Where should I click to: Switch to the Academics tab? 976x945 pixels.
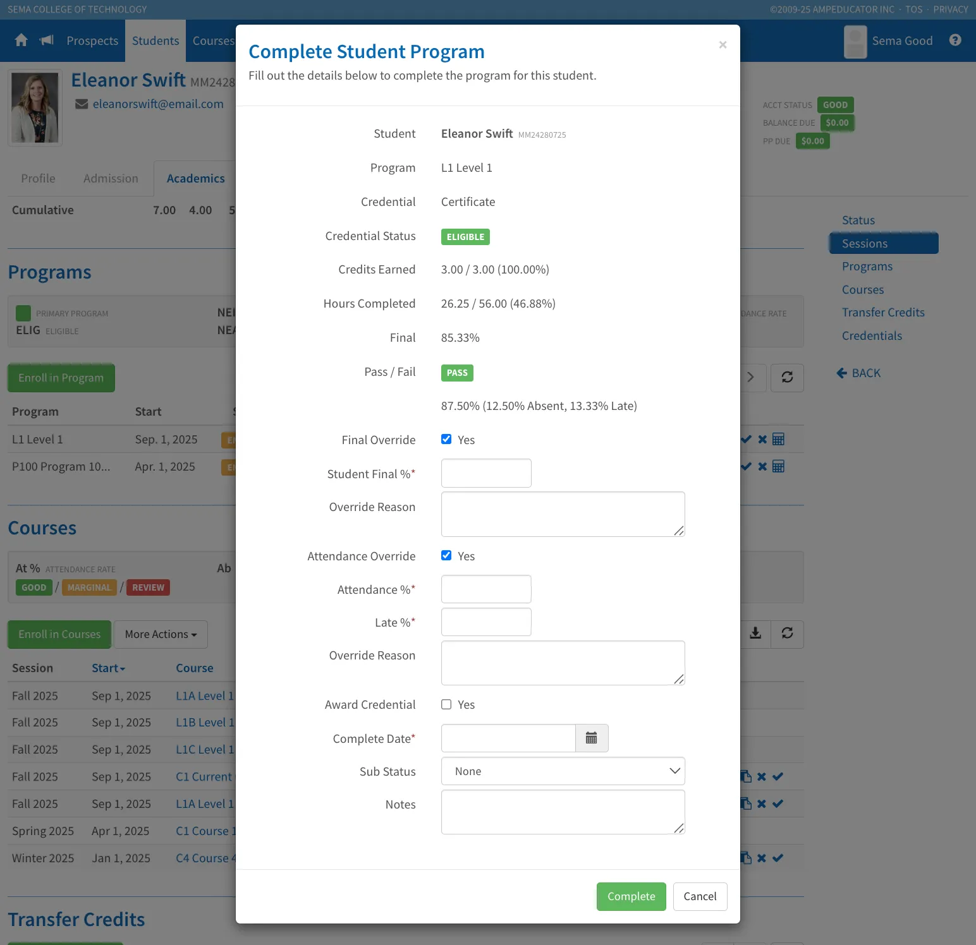click(x=195, y=179)
